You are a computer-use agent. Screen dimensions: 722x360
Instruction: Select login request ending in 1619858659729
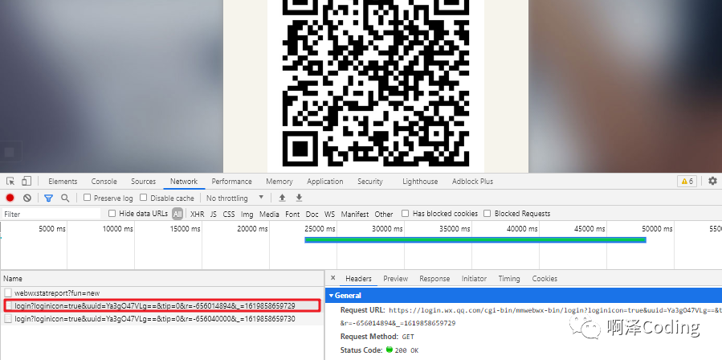point(162,305)
